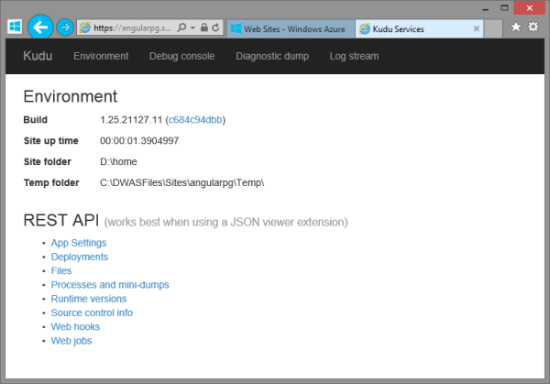Click the temp folder path value
Viewport: 550px width, 384px height.
[x=182, y=182]
